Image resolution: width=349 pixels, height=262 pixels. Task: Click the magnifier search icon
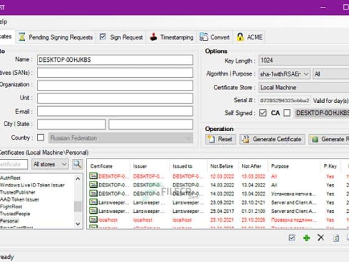[77, 164]
